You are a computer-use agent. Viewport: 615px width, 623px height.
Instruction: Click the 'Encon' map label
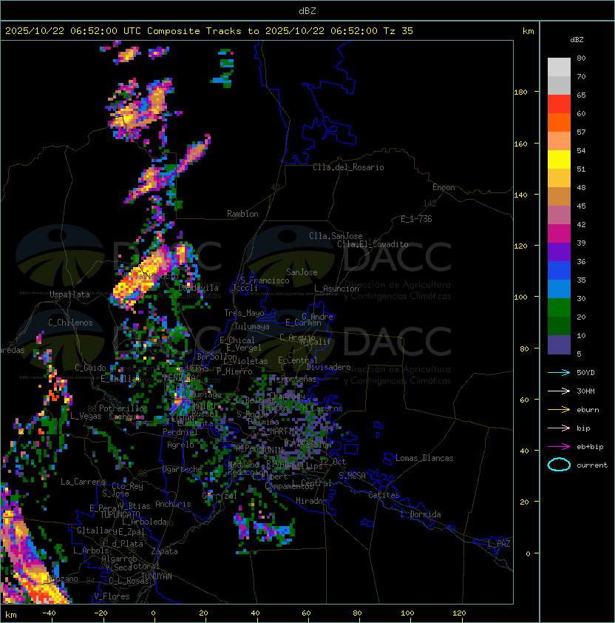(x=444, y=187)
